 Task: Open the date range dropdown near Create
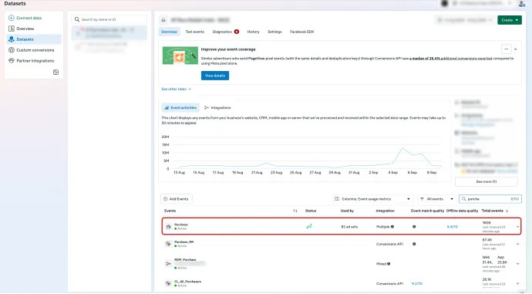(x=464, y=20)
